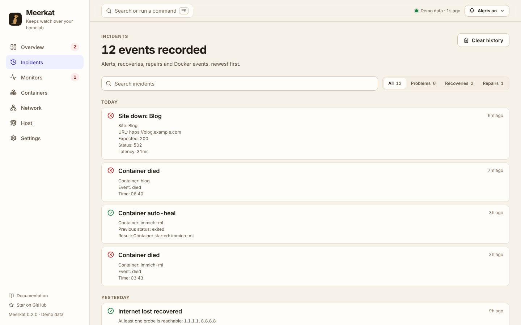Click the Settings gear icon
This screenshot has width=521, height=325.
click(13, 138)
